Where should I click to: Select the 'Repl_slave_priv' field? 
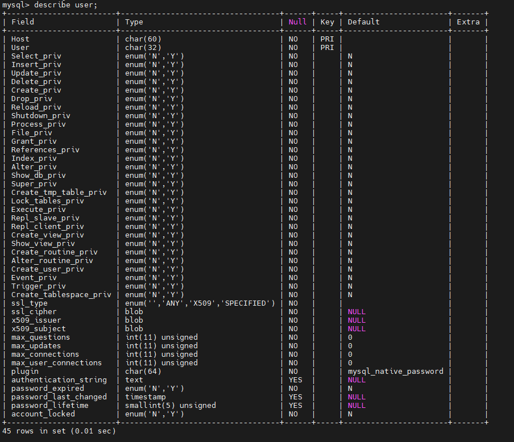click(x=45, y=218)
